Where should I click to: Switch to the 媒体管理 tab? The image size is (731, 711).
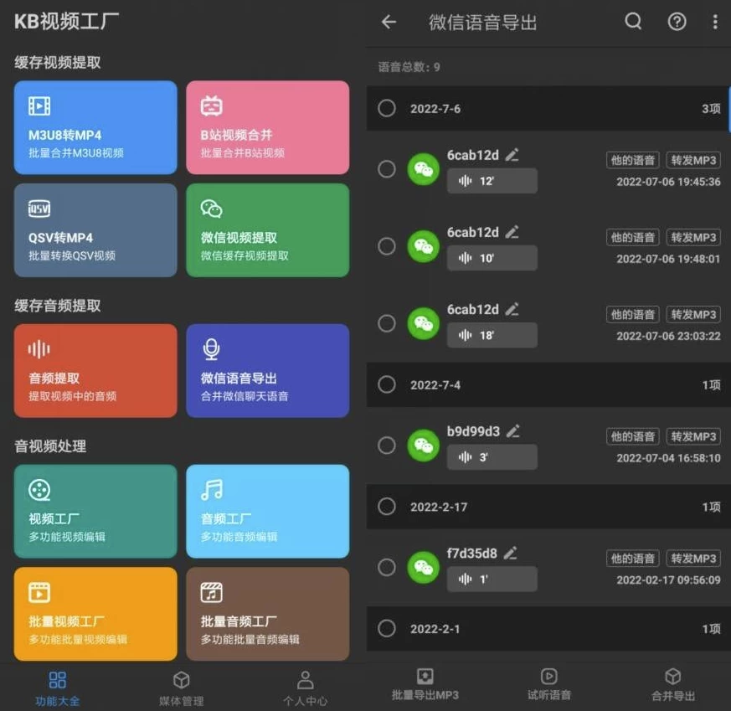coord(180,686)
